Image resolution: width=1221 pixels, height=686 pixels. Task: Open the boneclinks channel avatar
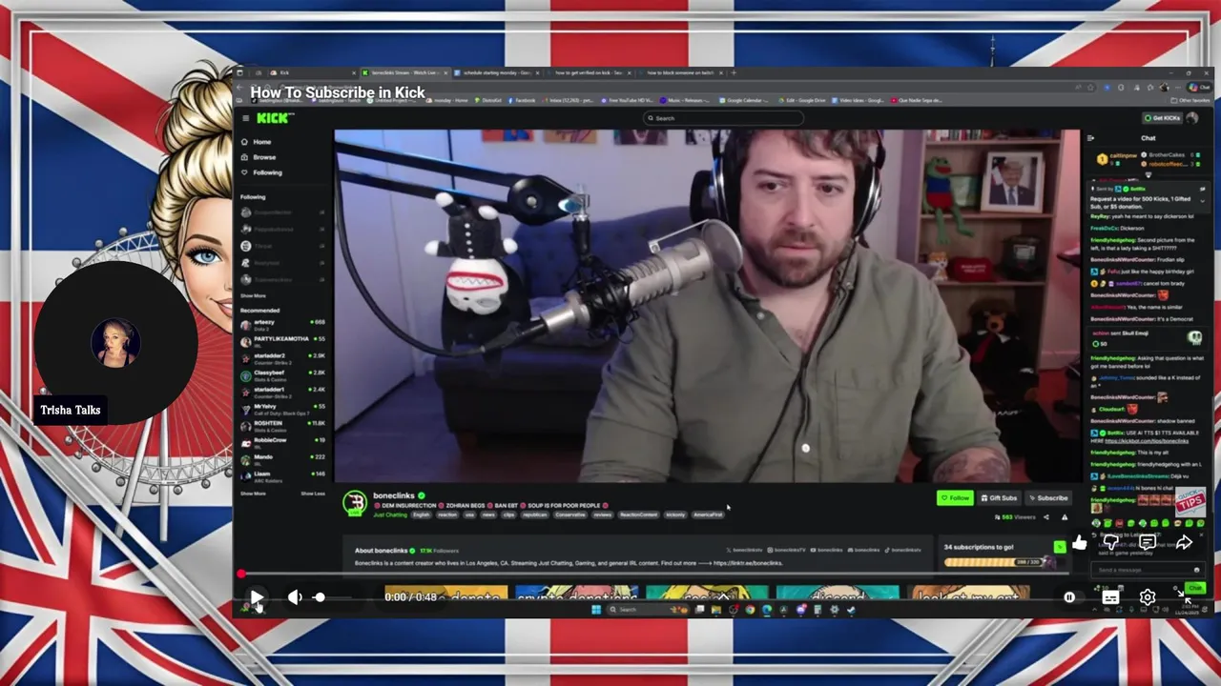tap(355, 502)
